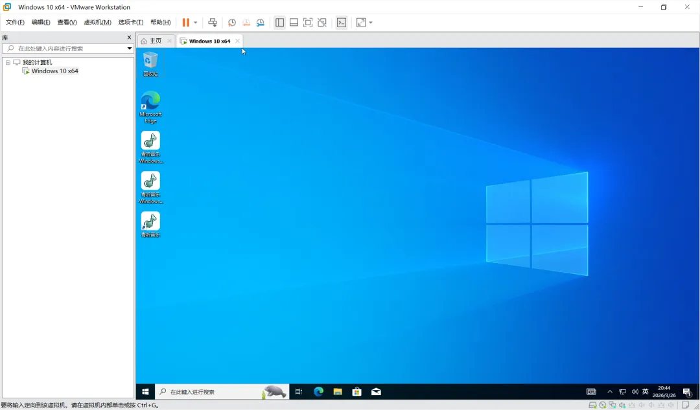Click the guest taskbar search box

point(222,392)
